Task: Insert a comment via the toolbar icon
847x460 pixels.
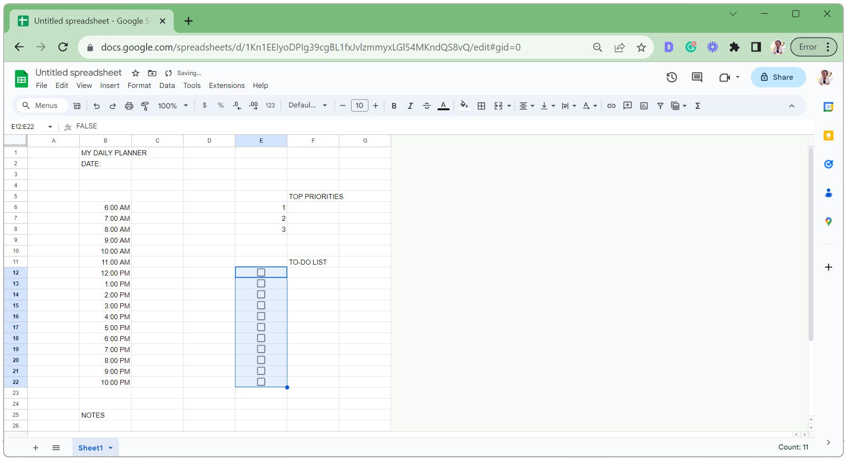Action: (627, 105)
